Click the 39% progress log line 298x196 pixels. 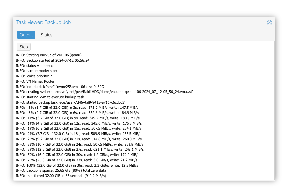[x=80, y=150]
